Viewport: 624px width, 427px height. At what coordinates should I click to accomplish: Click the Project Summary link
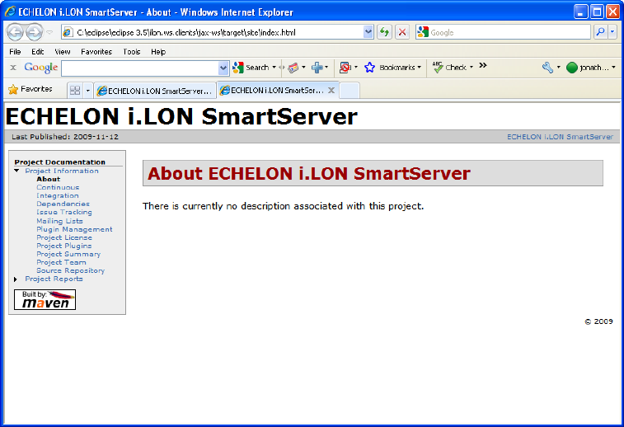coord(68,254)
